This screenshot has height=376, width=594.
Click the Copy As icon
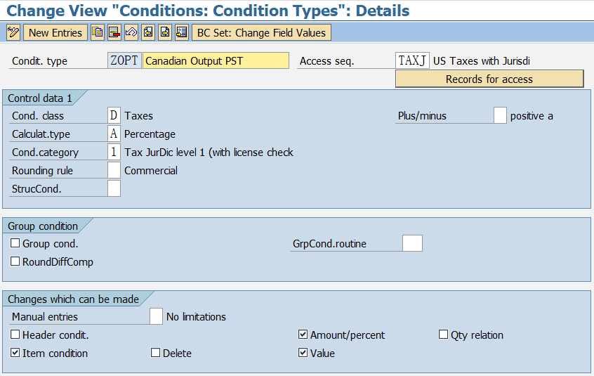(x=98, y=32)
